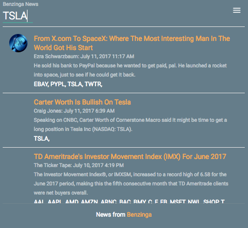The width and height of the screenshot is (248, 228).
Task: Open the TD Ameritrade IMX article headline
Action: pos(130,156)
